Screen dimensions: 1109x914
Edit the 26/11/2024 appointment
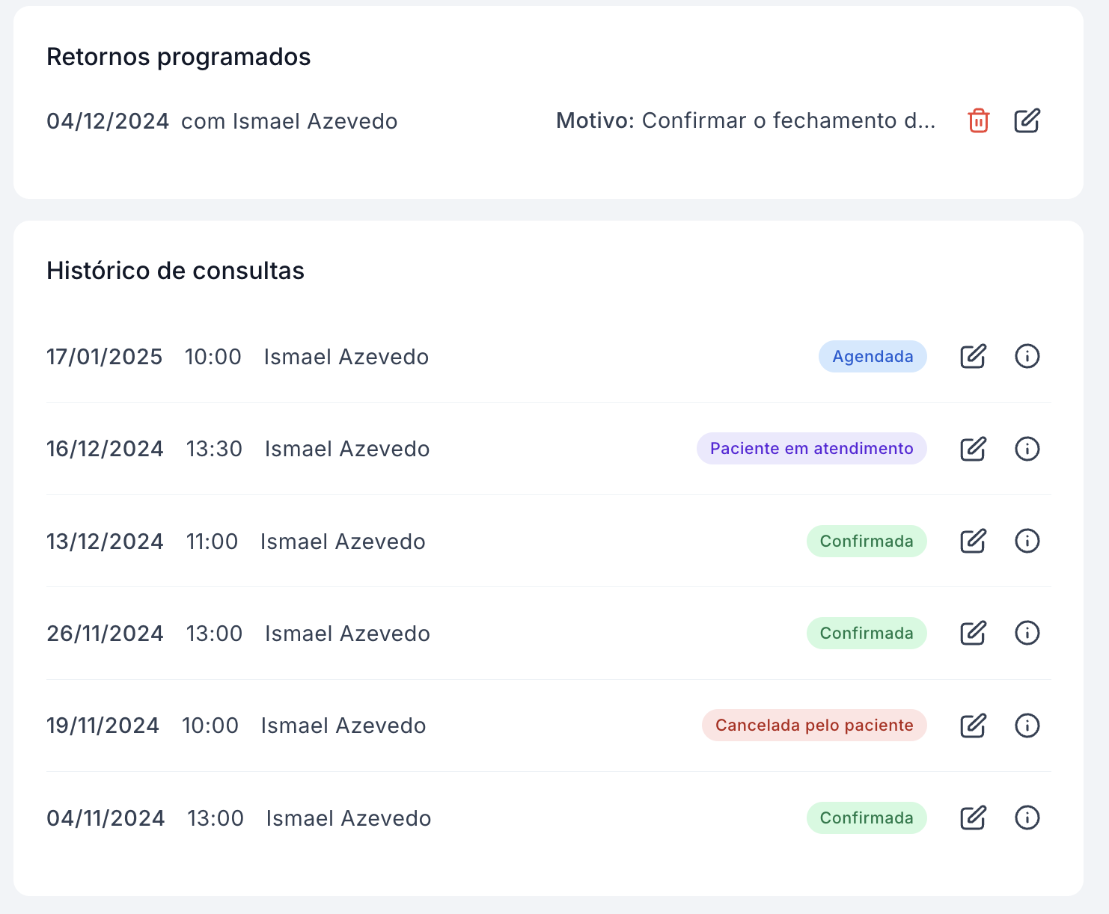click(973, 634)
